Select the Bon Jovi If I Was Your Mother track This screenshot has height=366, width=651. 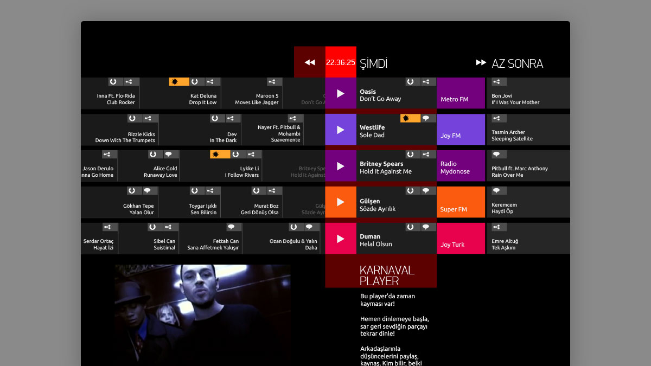pyautogui.click(x=528, y=93)
